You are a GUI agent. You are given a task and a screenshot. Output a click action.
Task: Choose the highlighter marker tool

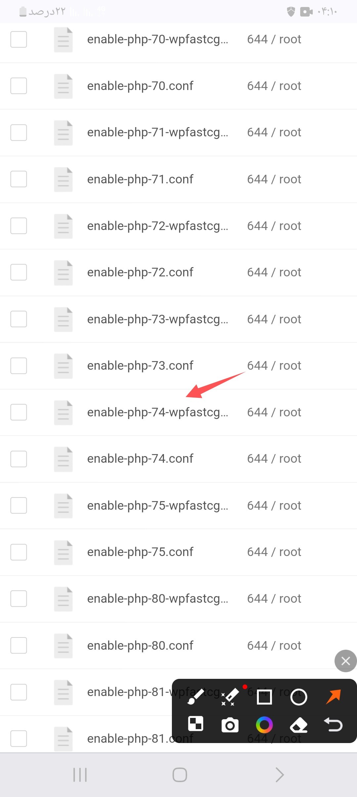pos(230,697)
